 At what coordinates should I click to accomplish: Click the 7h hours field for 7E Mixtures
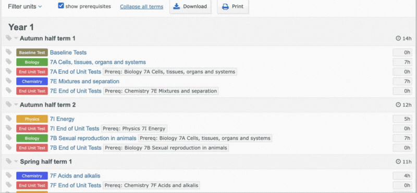click(x=402, y=81)
